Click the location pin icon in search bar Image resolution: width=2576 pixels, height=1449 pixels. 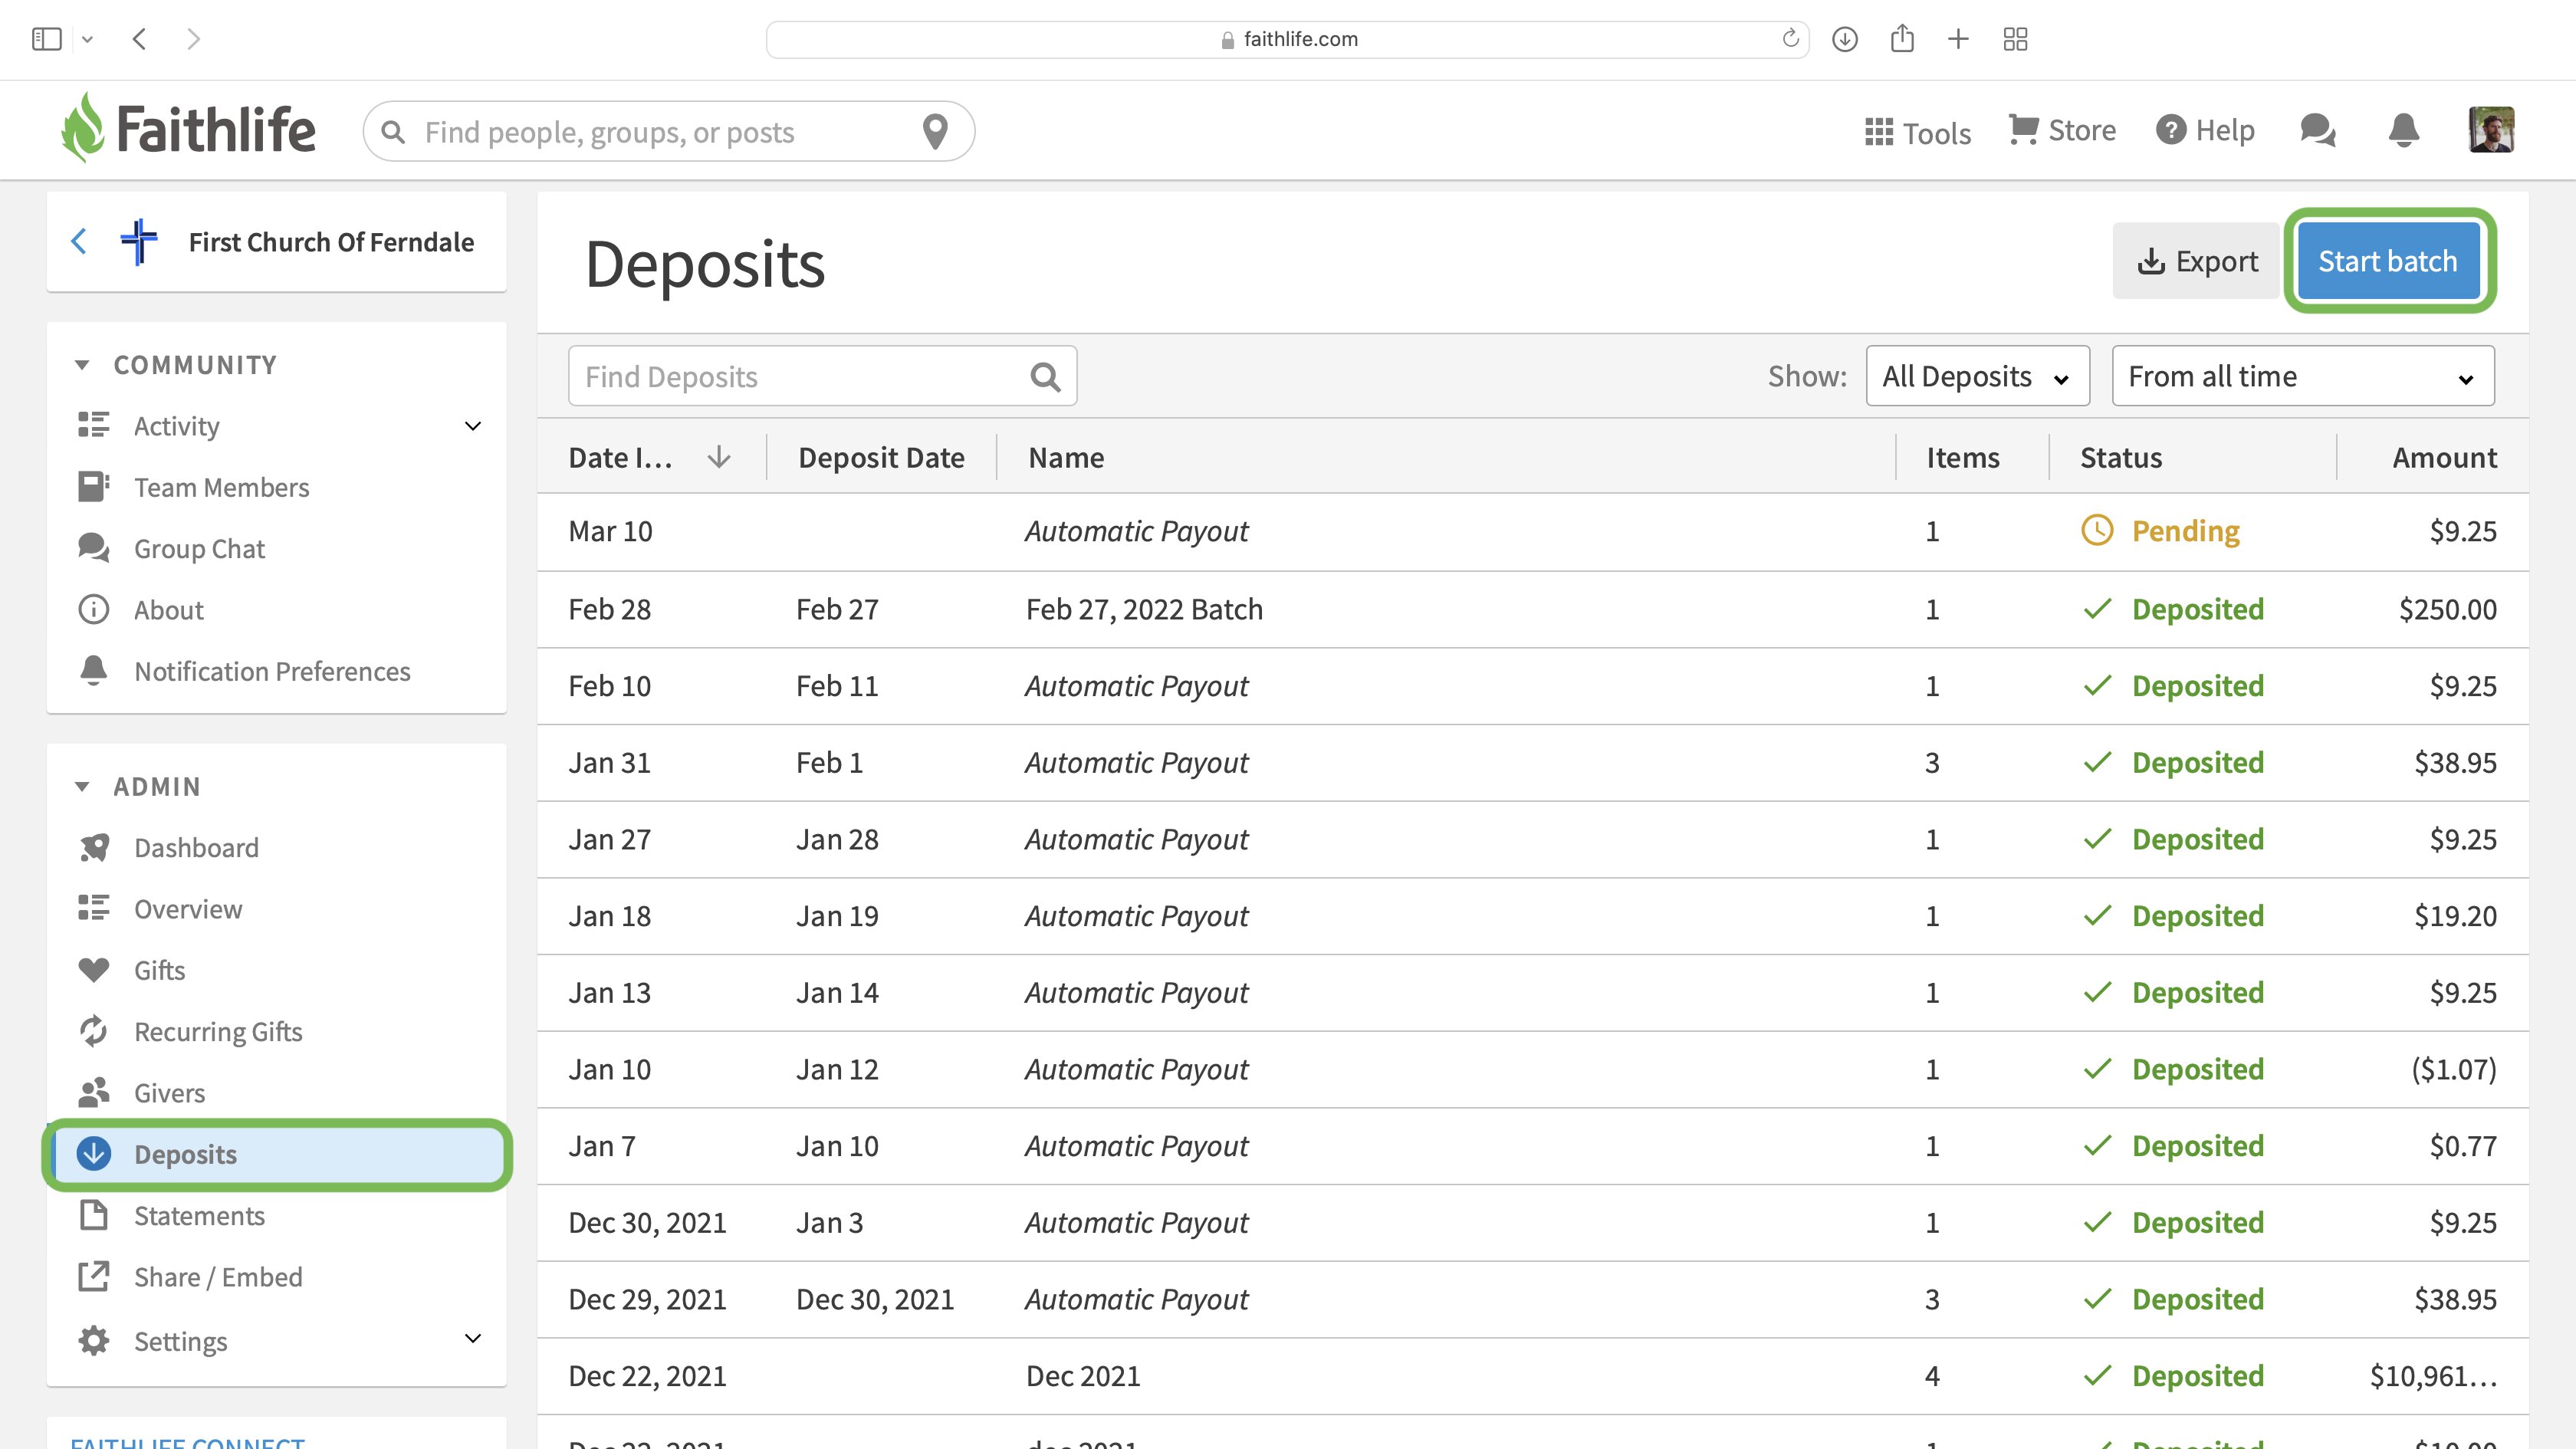(x=935, y=131)
